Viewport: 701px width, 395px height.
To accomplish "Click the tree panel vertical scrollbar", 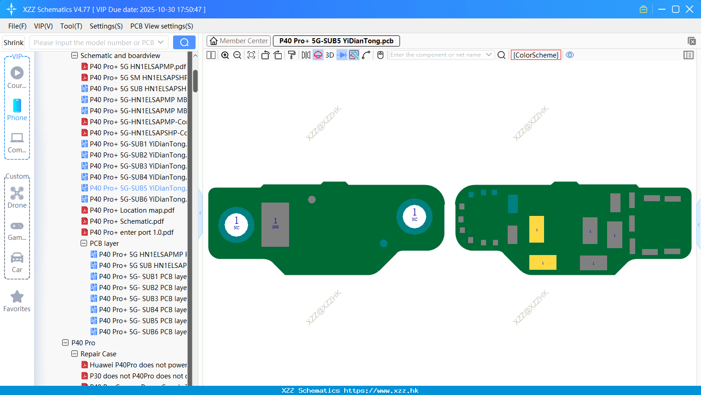I will click(195, 81).
